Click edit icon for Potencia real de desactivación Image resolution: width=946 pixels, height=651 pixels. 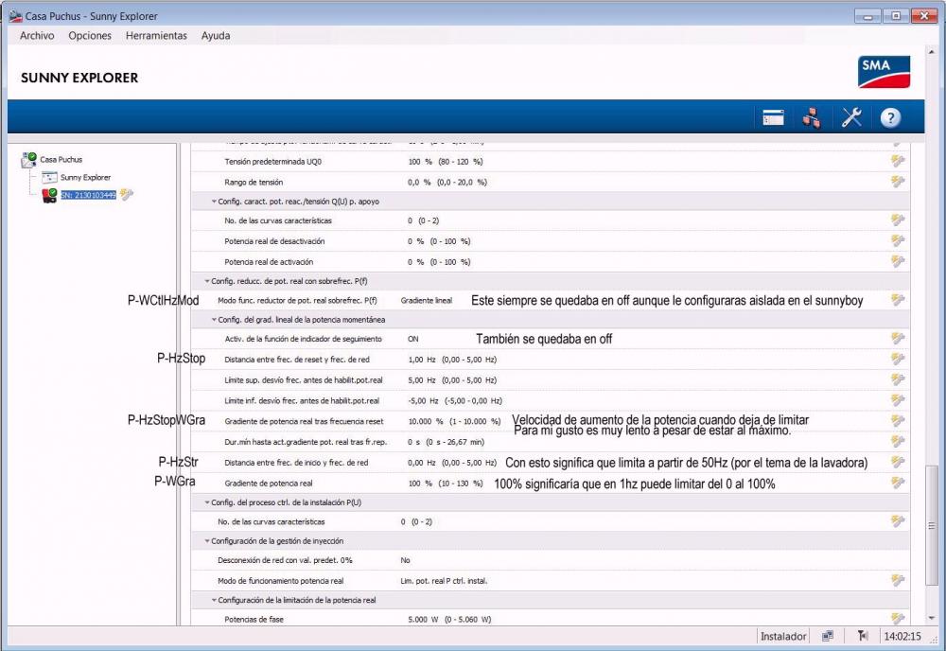coord(898,240)
